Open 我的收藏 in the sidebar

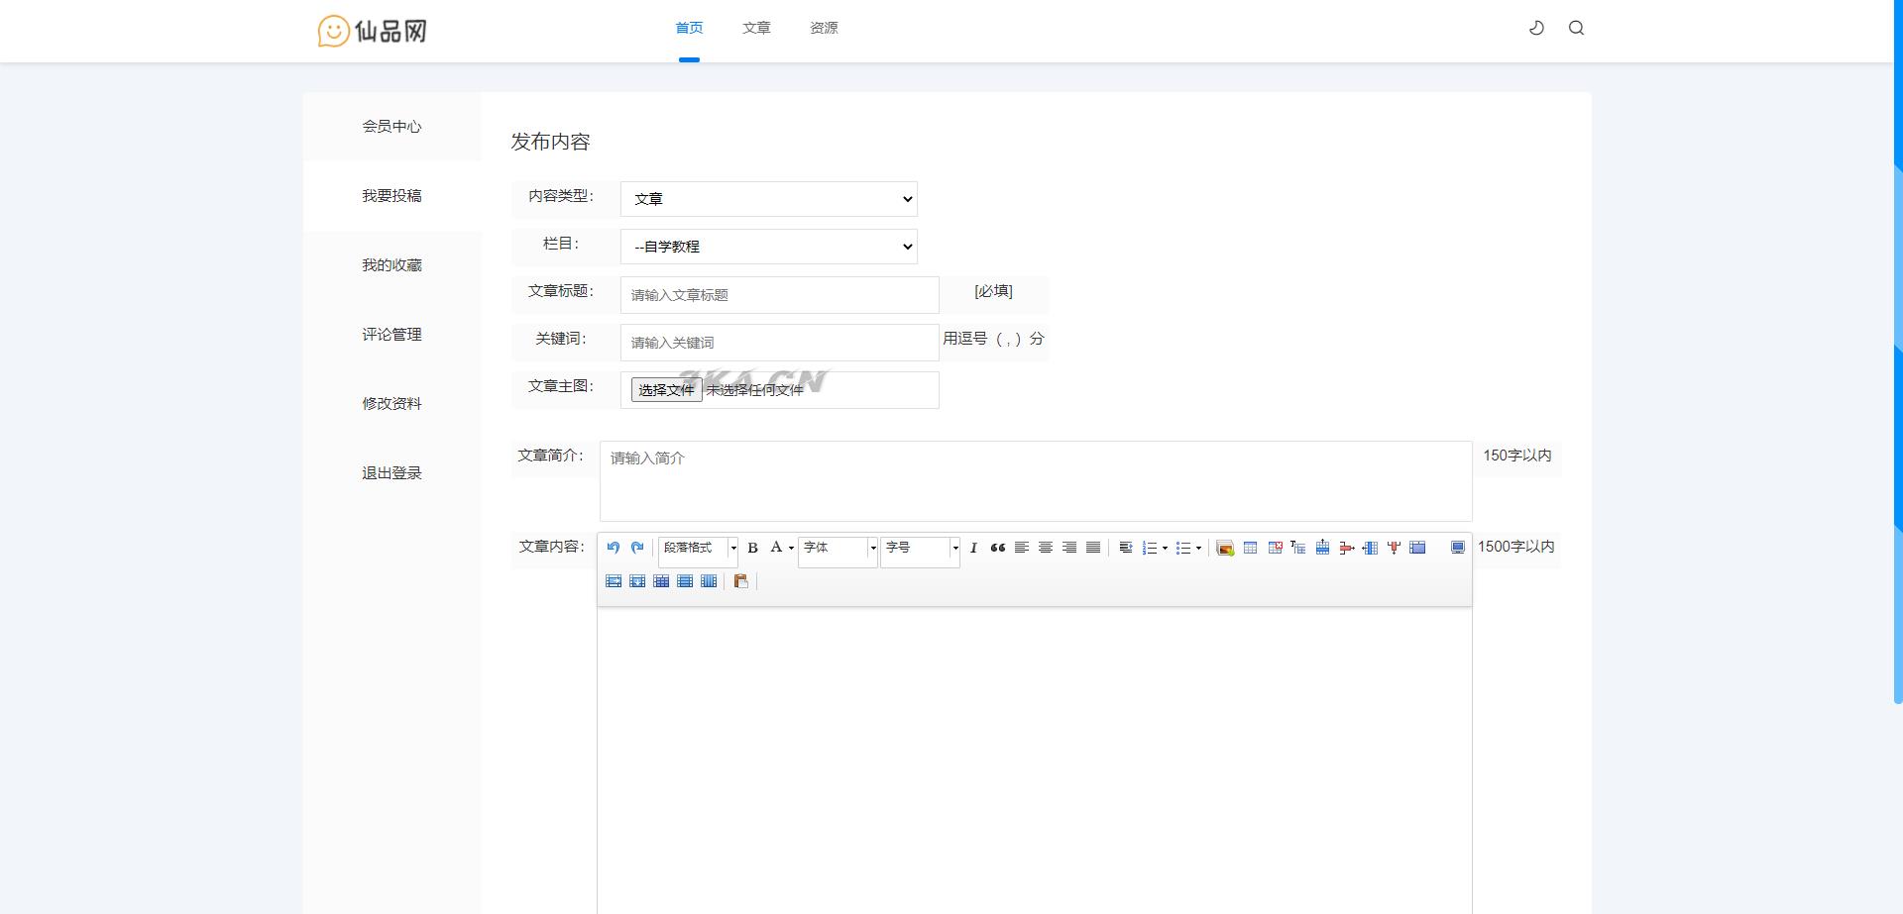pyautogui.click(x=392, y=265)
